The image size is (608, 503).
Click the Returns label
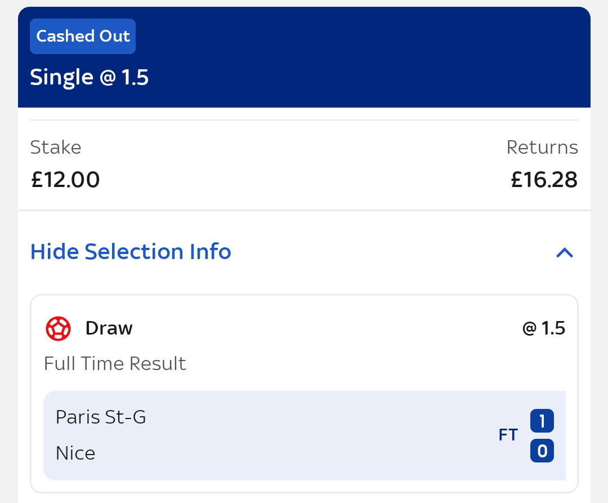point(542,147)
